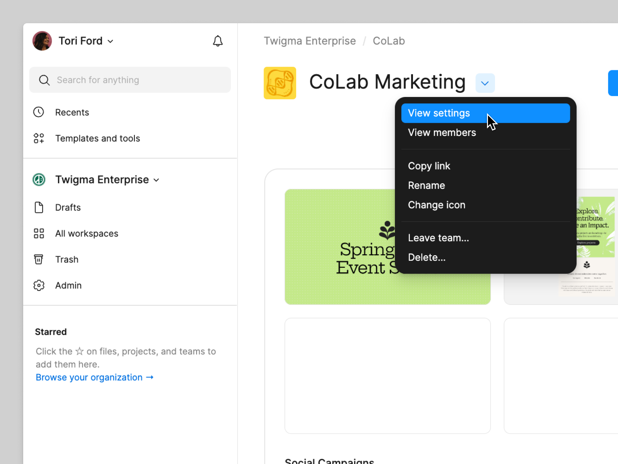Click Tori Ford's profile avatar
The image size is (618, 464).
pyautogui.click(x=42, y=41)
